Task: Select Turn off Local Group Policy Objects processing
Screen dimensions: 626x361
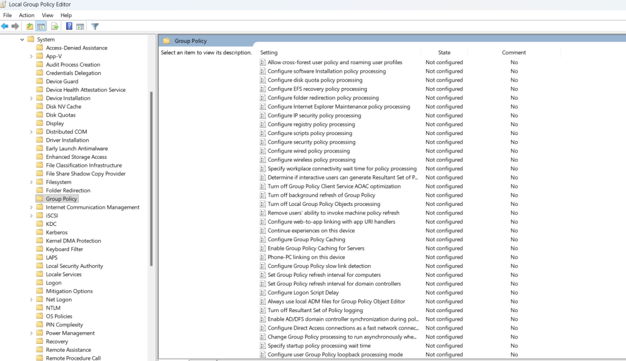Action: 323,204
